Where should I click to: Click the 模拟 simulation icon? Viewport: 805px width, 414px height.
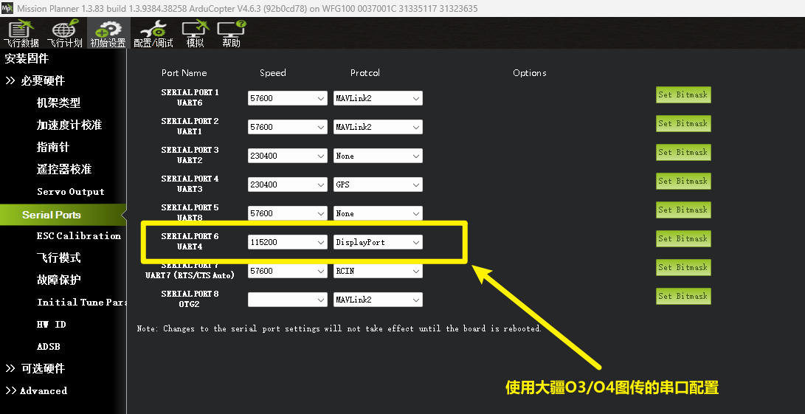tap(195, 34)
